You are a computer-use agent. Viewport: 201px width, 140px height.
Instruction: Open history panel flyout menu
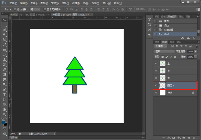point(198,16)
